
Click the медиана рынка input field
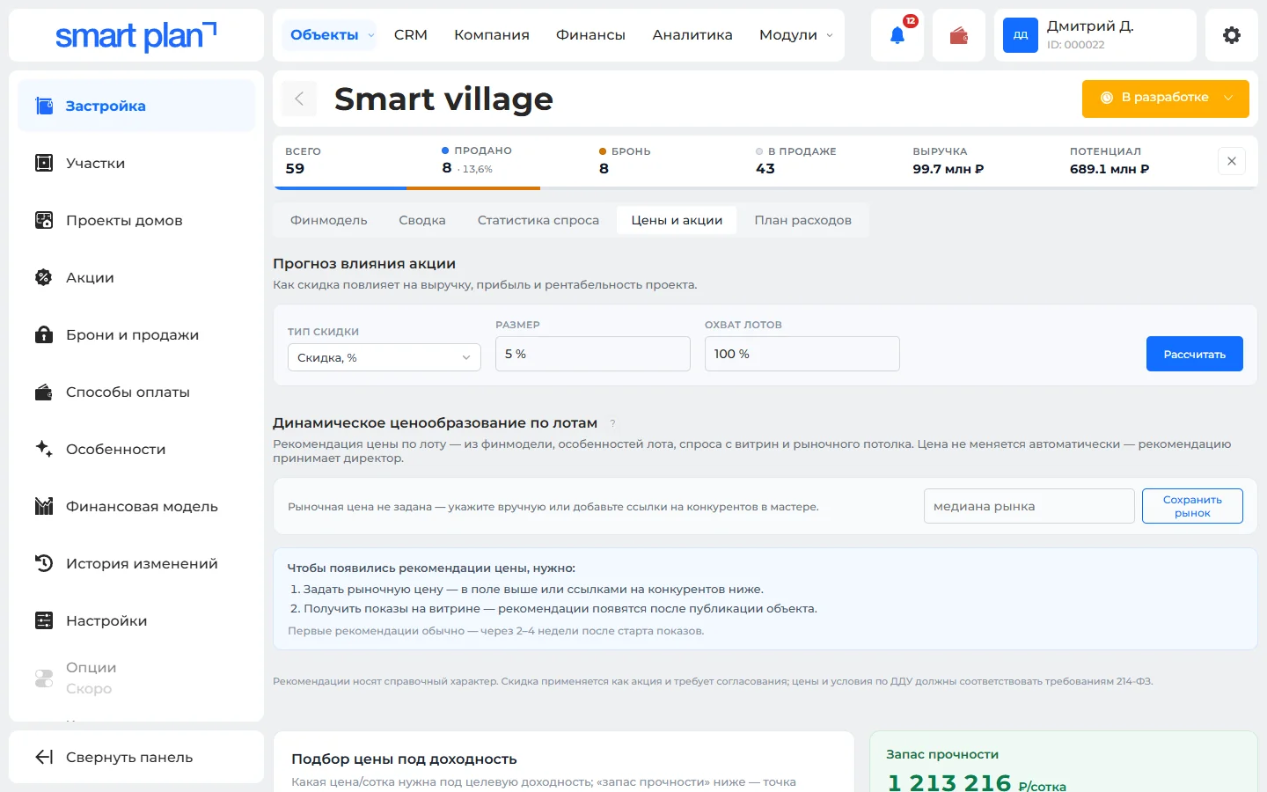pos(1029,506)
